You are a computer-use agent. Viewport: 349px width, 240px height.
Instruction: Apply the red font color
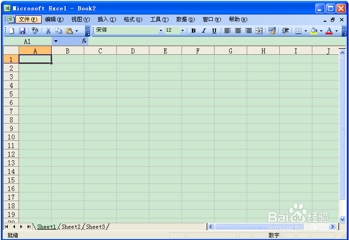click(x=329, y=31)
